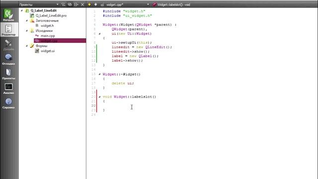This screenshot has width=318, height=179.
Task: Collapse the Q_Label_LineEdit project node
Action: [22, 10]
